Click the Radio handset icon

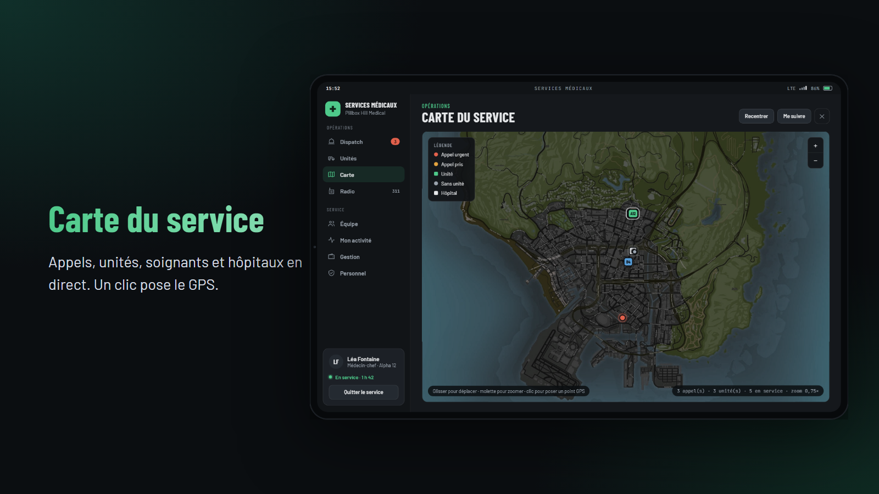point(331,191)
